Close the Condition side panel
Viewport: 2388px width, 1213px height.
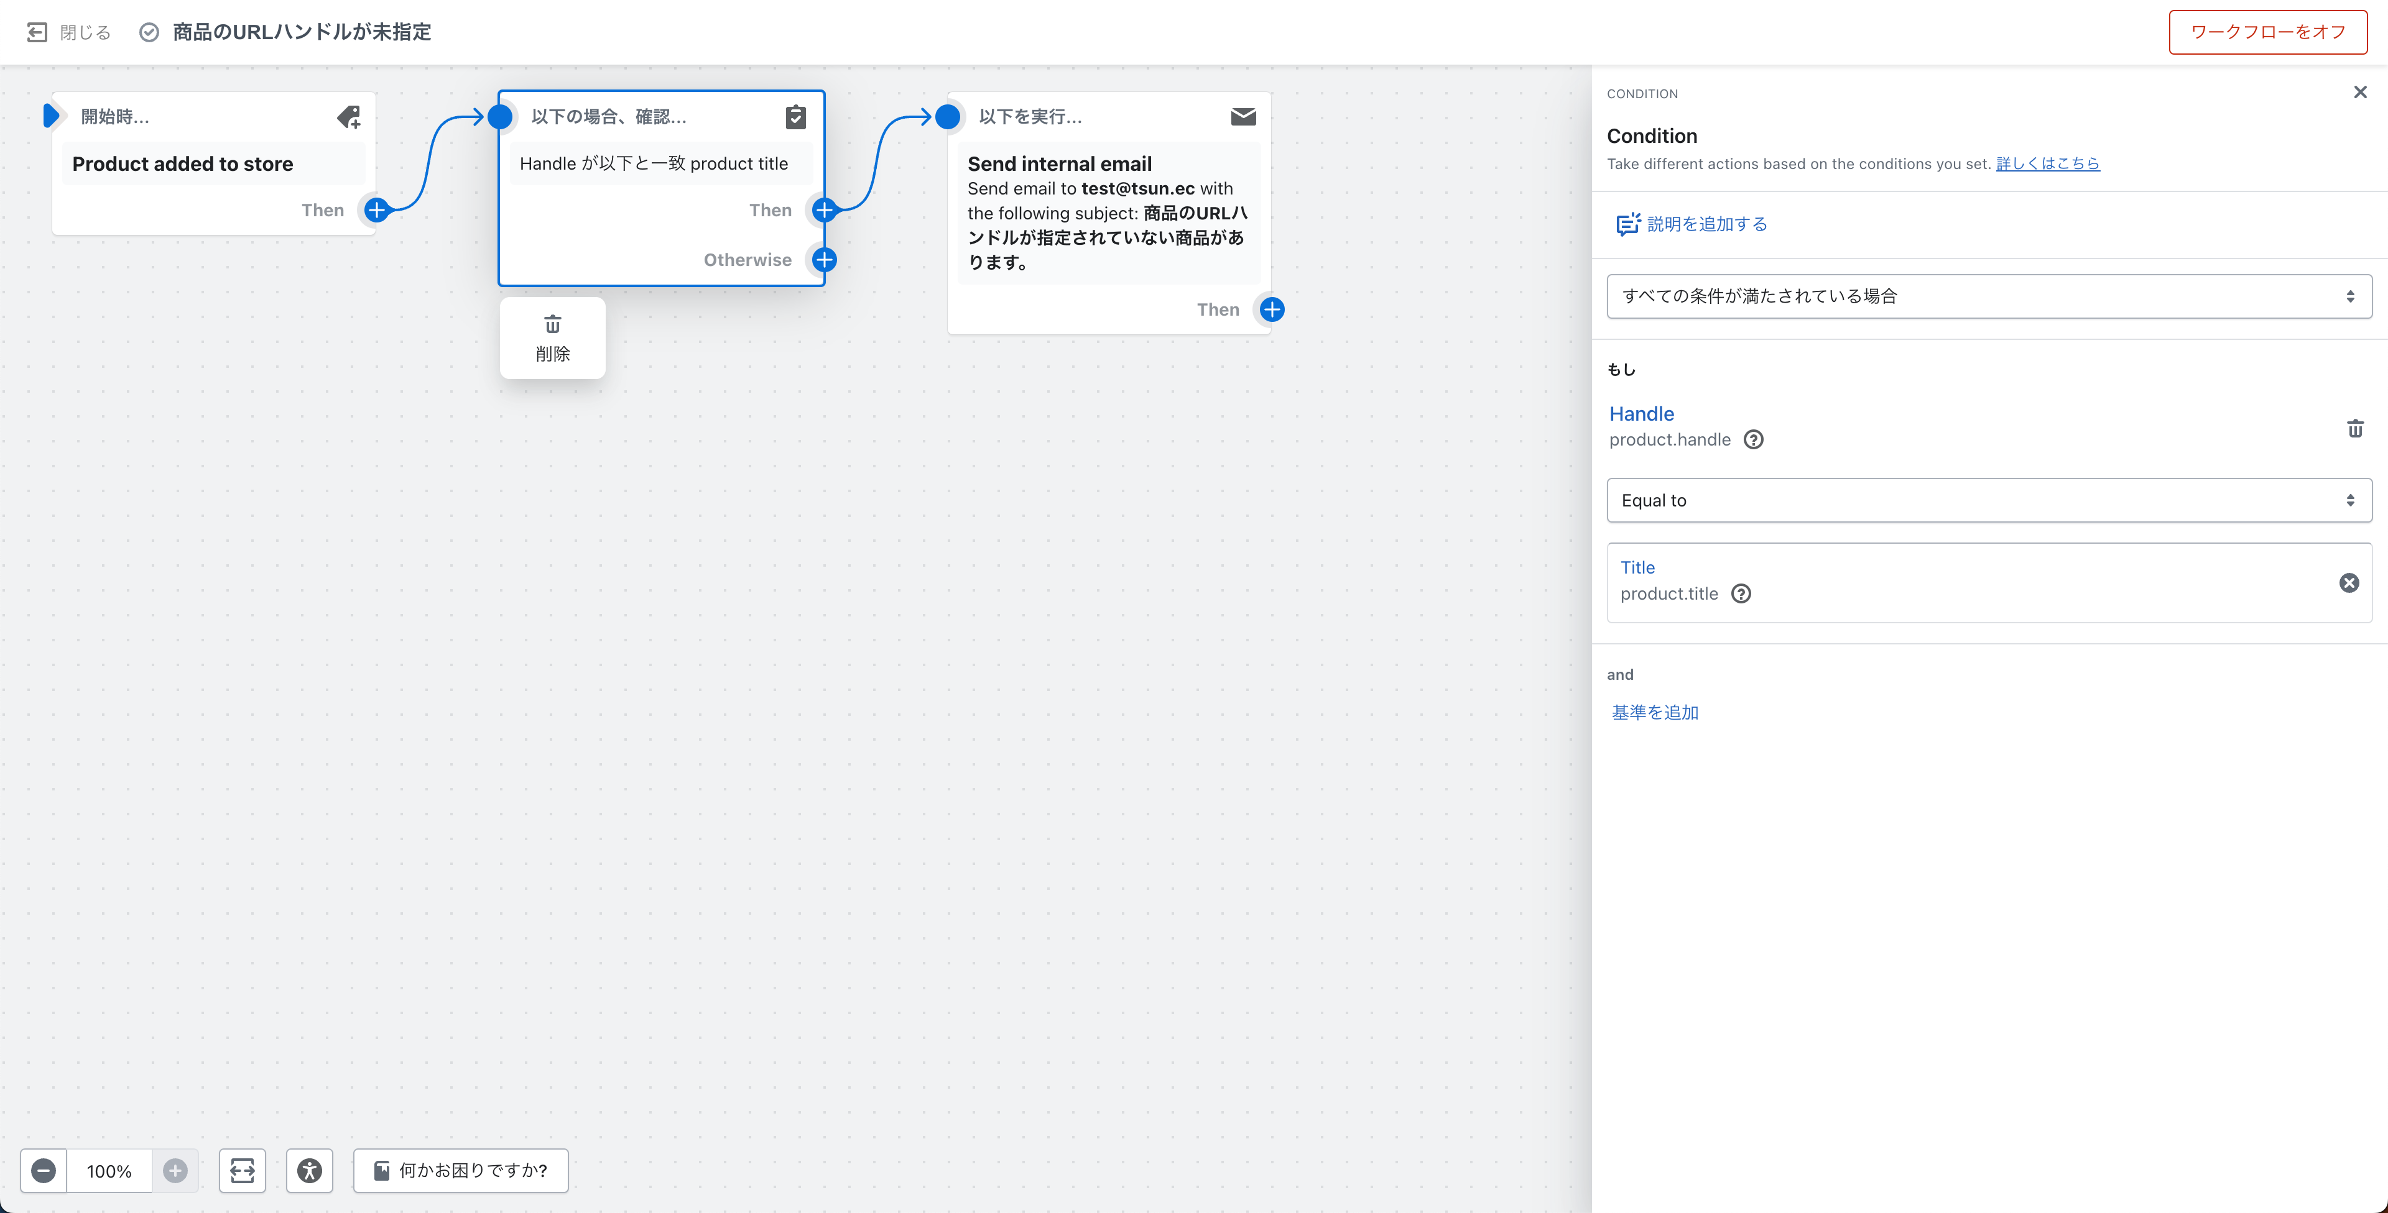coord(2359,92)
